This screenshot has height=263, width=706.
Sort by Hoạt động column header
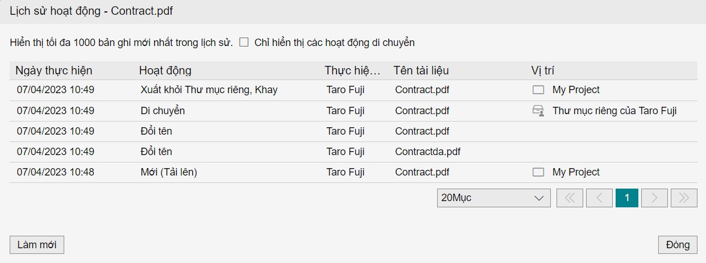click(165, 70)
